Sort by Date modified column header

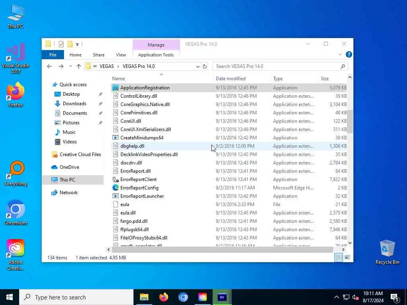point(241,78)
